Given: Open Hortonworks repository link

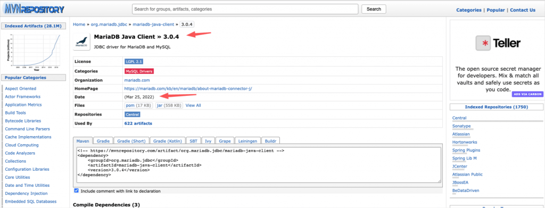Looking at the screenshot, I should (465, 142).
